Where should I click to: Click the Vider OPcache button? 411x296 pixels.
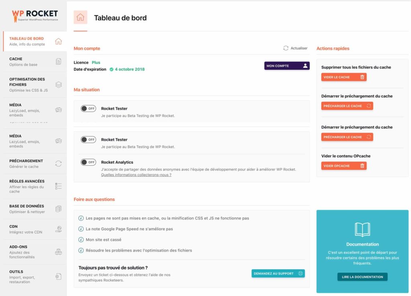[x=344, y=166]
